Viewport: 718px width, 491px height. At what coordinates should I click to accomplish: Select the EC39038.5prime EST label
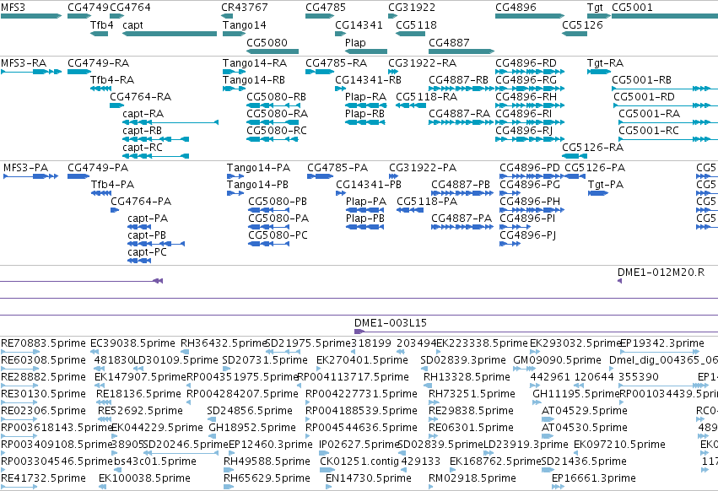click(x=132, y=343)
